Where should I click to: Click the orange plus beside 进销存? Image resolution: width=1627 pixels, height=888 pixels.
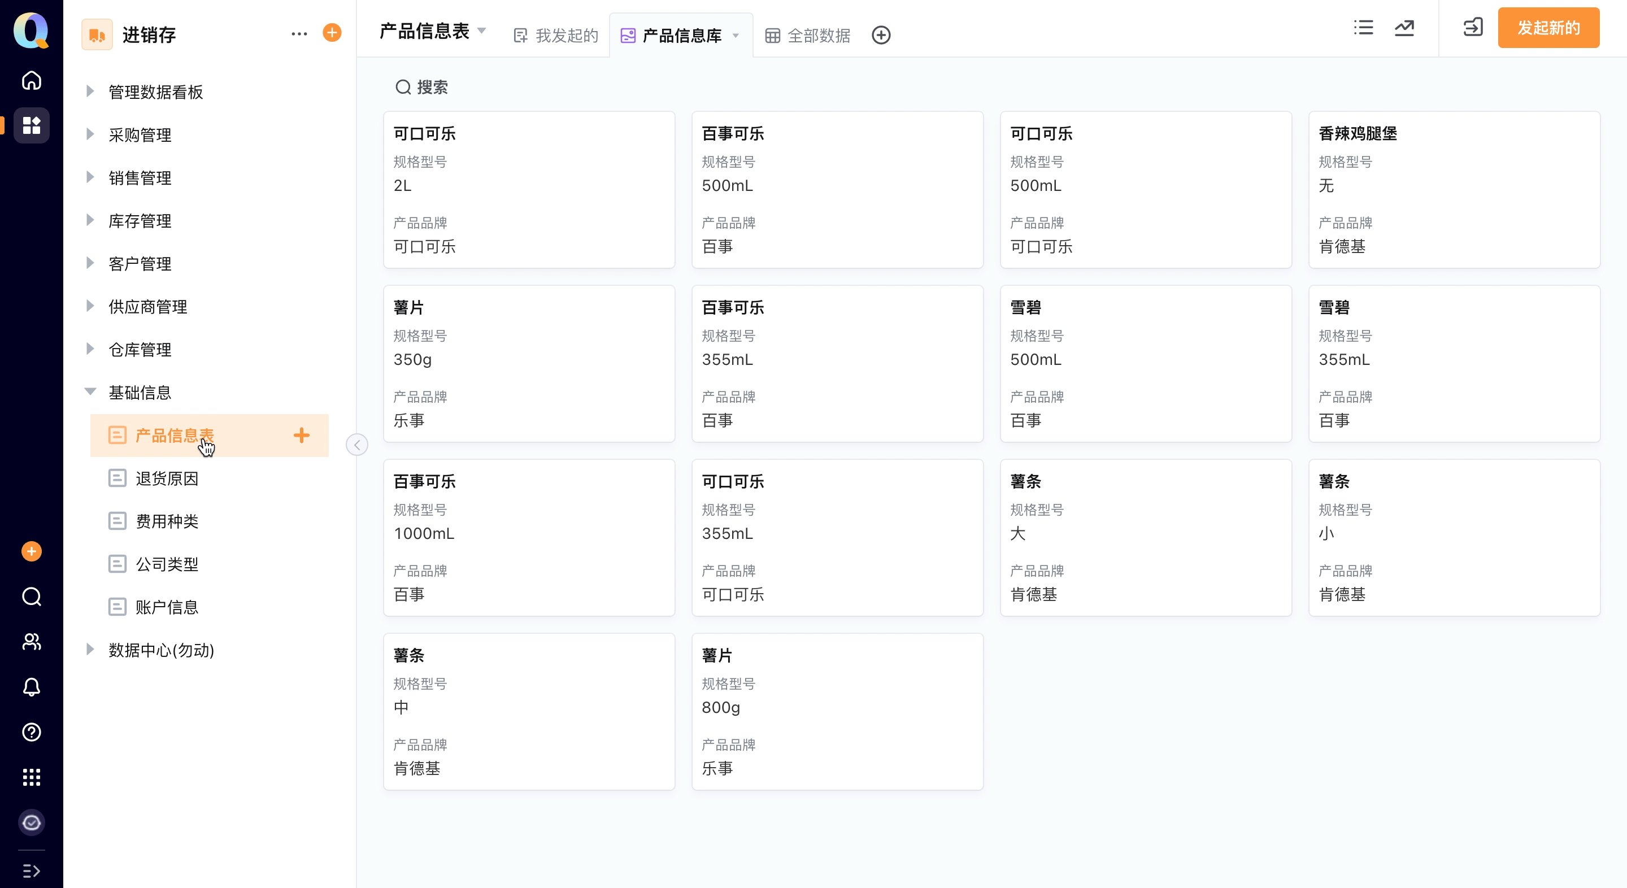tap(332, 33)
